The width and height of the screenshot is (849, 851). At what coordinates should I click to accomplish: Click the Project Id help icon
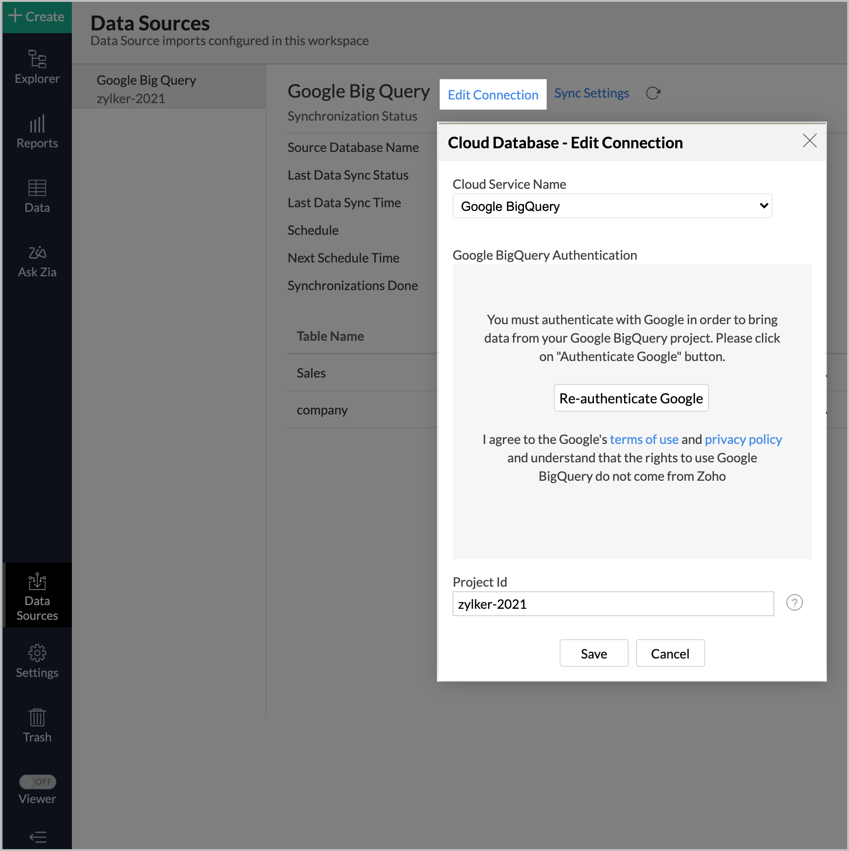tap(794, 602)
